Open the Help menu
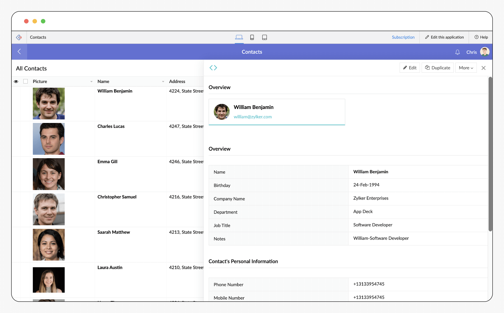This screenshot has height=313, width=504. [x=481, y=37]
